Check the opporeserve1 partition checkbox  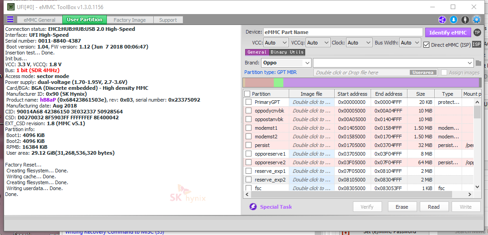(248, 153)
